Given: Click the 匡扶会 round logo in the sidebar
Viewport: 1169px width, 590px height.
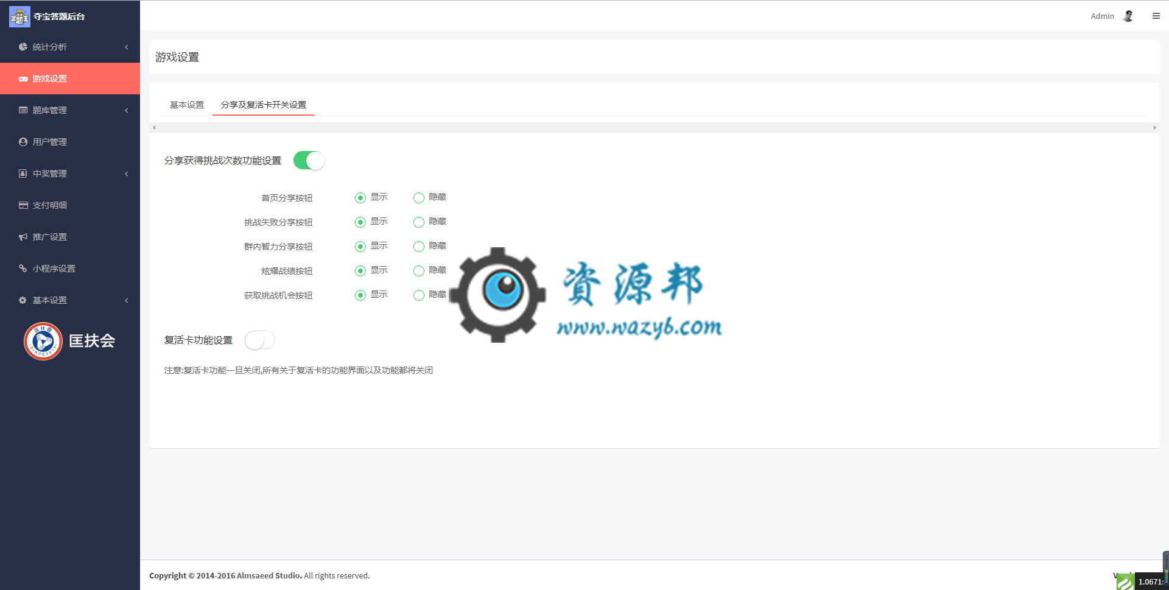Looking at the screenshot, I should pyautogui.click(x=43, y=341).
